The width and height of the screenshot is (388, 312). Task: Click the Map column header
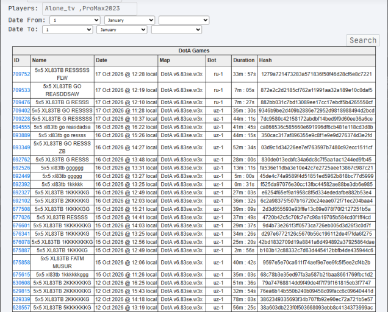182,60
